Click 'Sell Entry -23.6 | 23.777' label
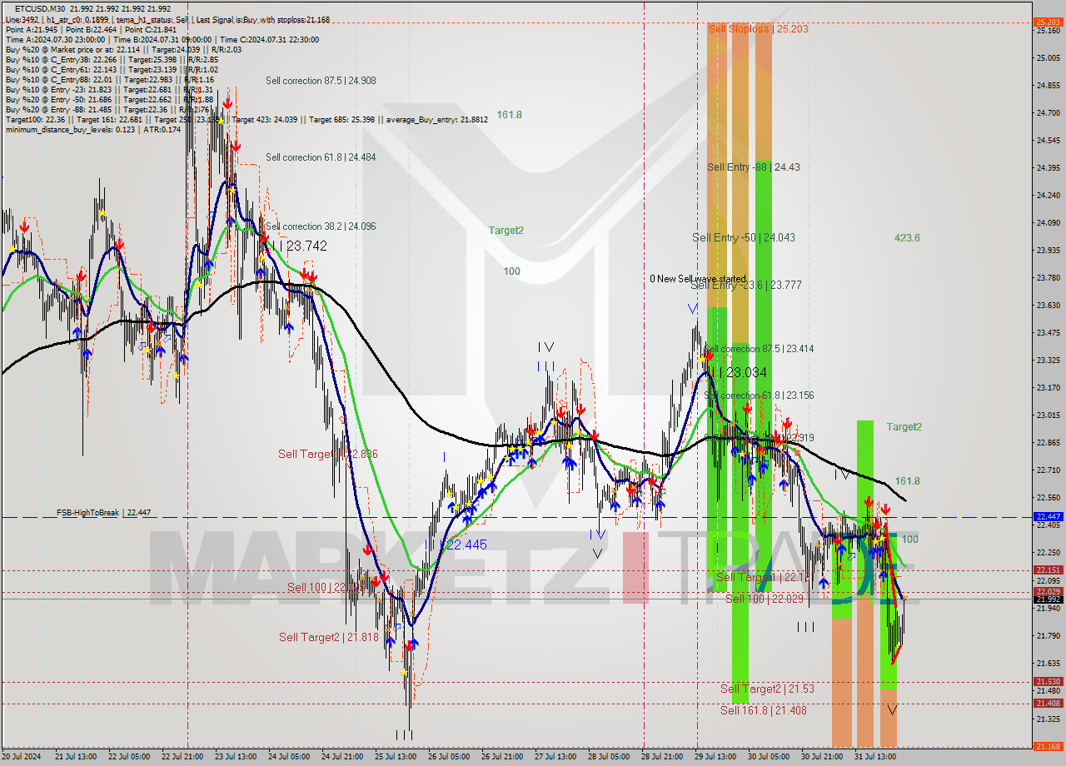Image resolution: width=1066 pixels, height=766 pixels. (x=746, y=285)
